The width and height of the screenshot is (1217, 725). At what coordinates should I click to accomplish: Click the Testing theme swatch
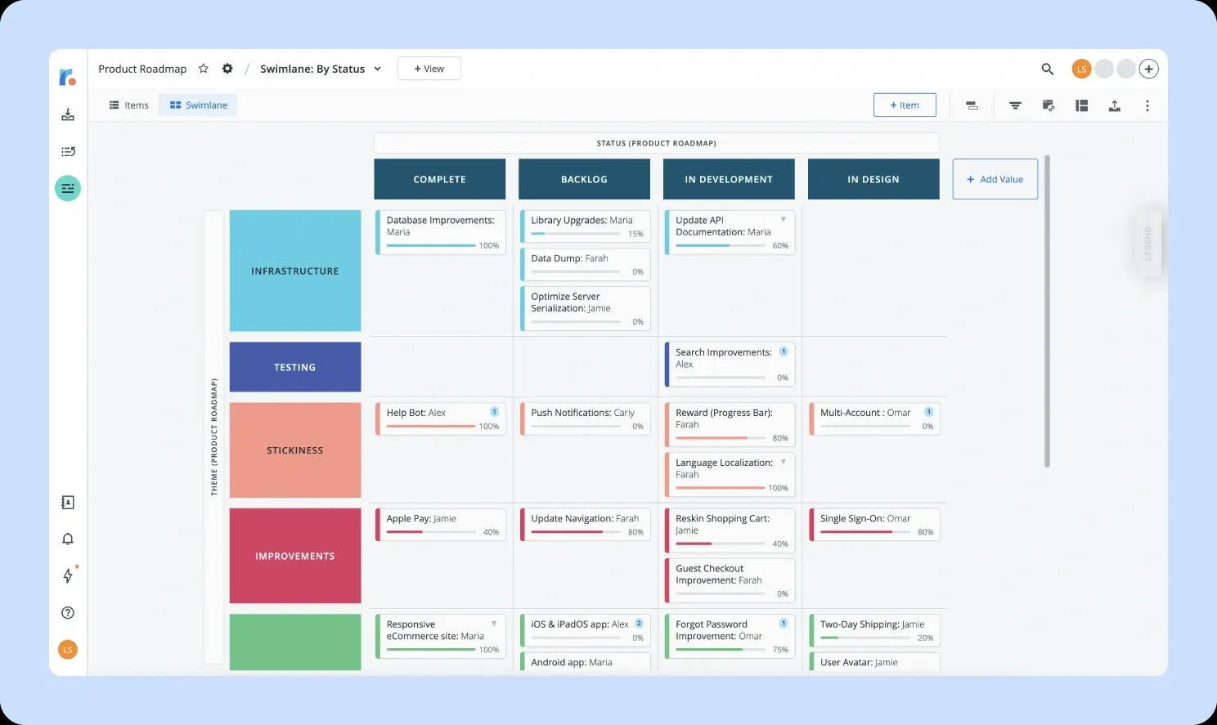[x=295, y=367]
